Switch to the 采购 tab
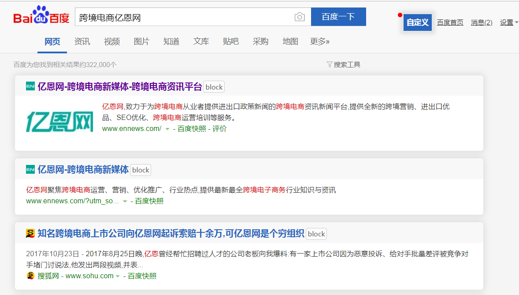 coord(260,41)
